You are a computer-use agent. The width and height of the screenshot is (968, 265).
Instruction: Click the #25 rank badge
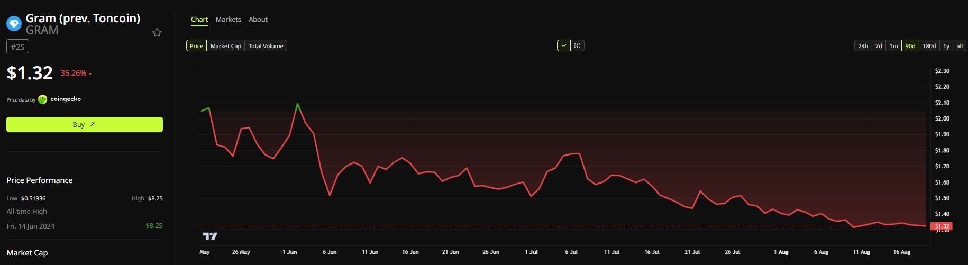coord(18,47)
